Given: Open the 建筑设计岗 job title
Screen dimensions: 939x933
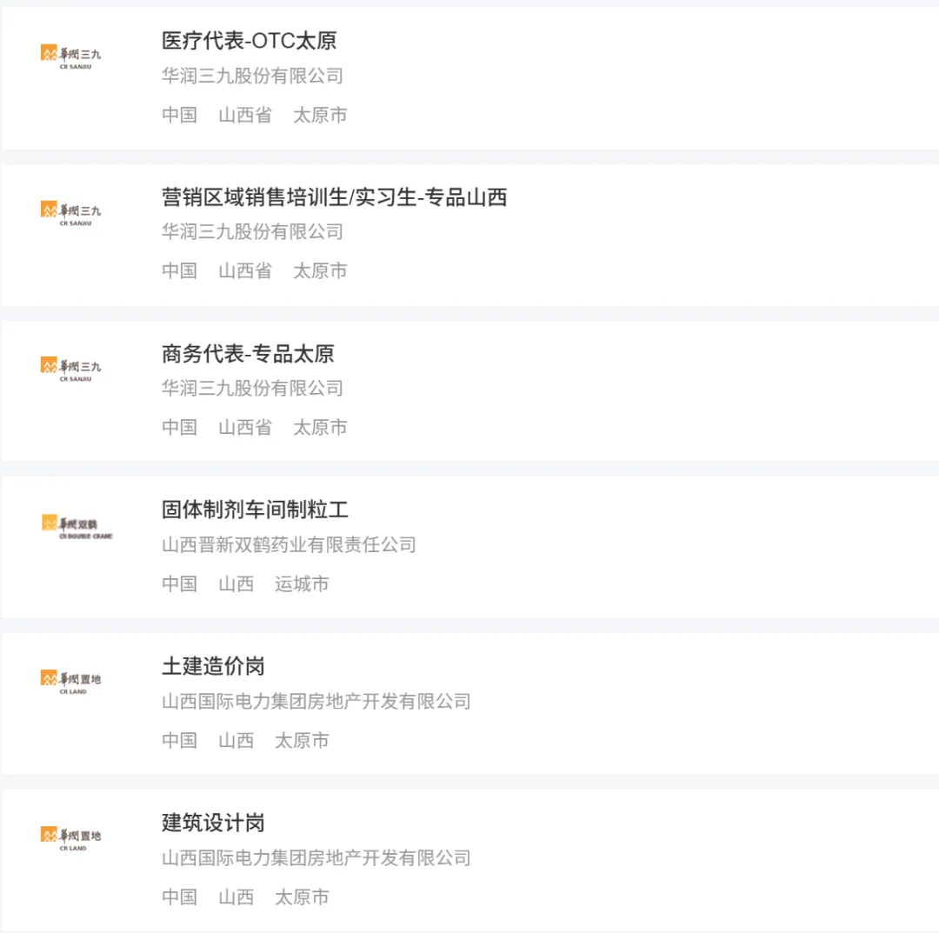Looking at the screenshot, I should click(213, 823).
